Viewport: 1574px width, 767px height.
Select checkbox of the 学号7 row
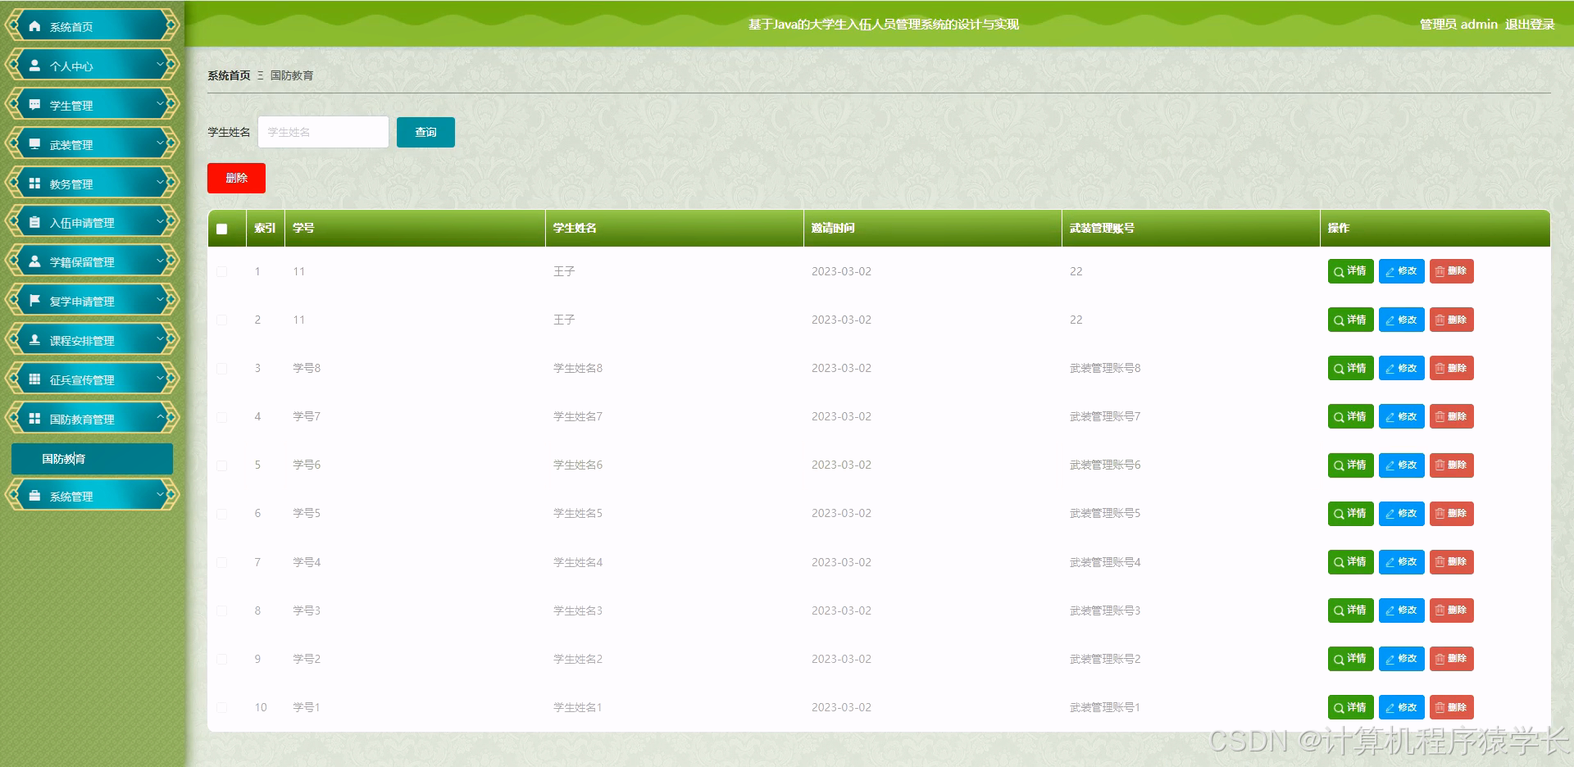(222, 416)
